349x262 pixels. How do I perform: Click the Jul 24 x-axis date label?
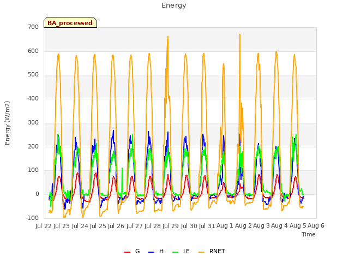tap(80, 226)
